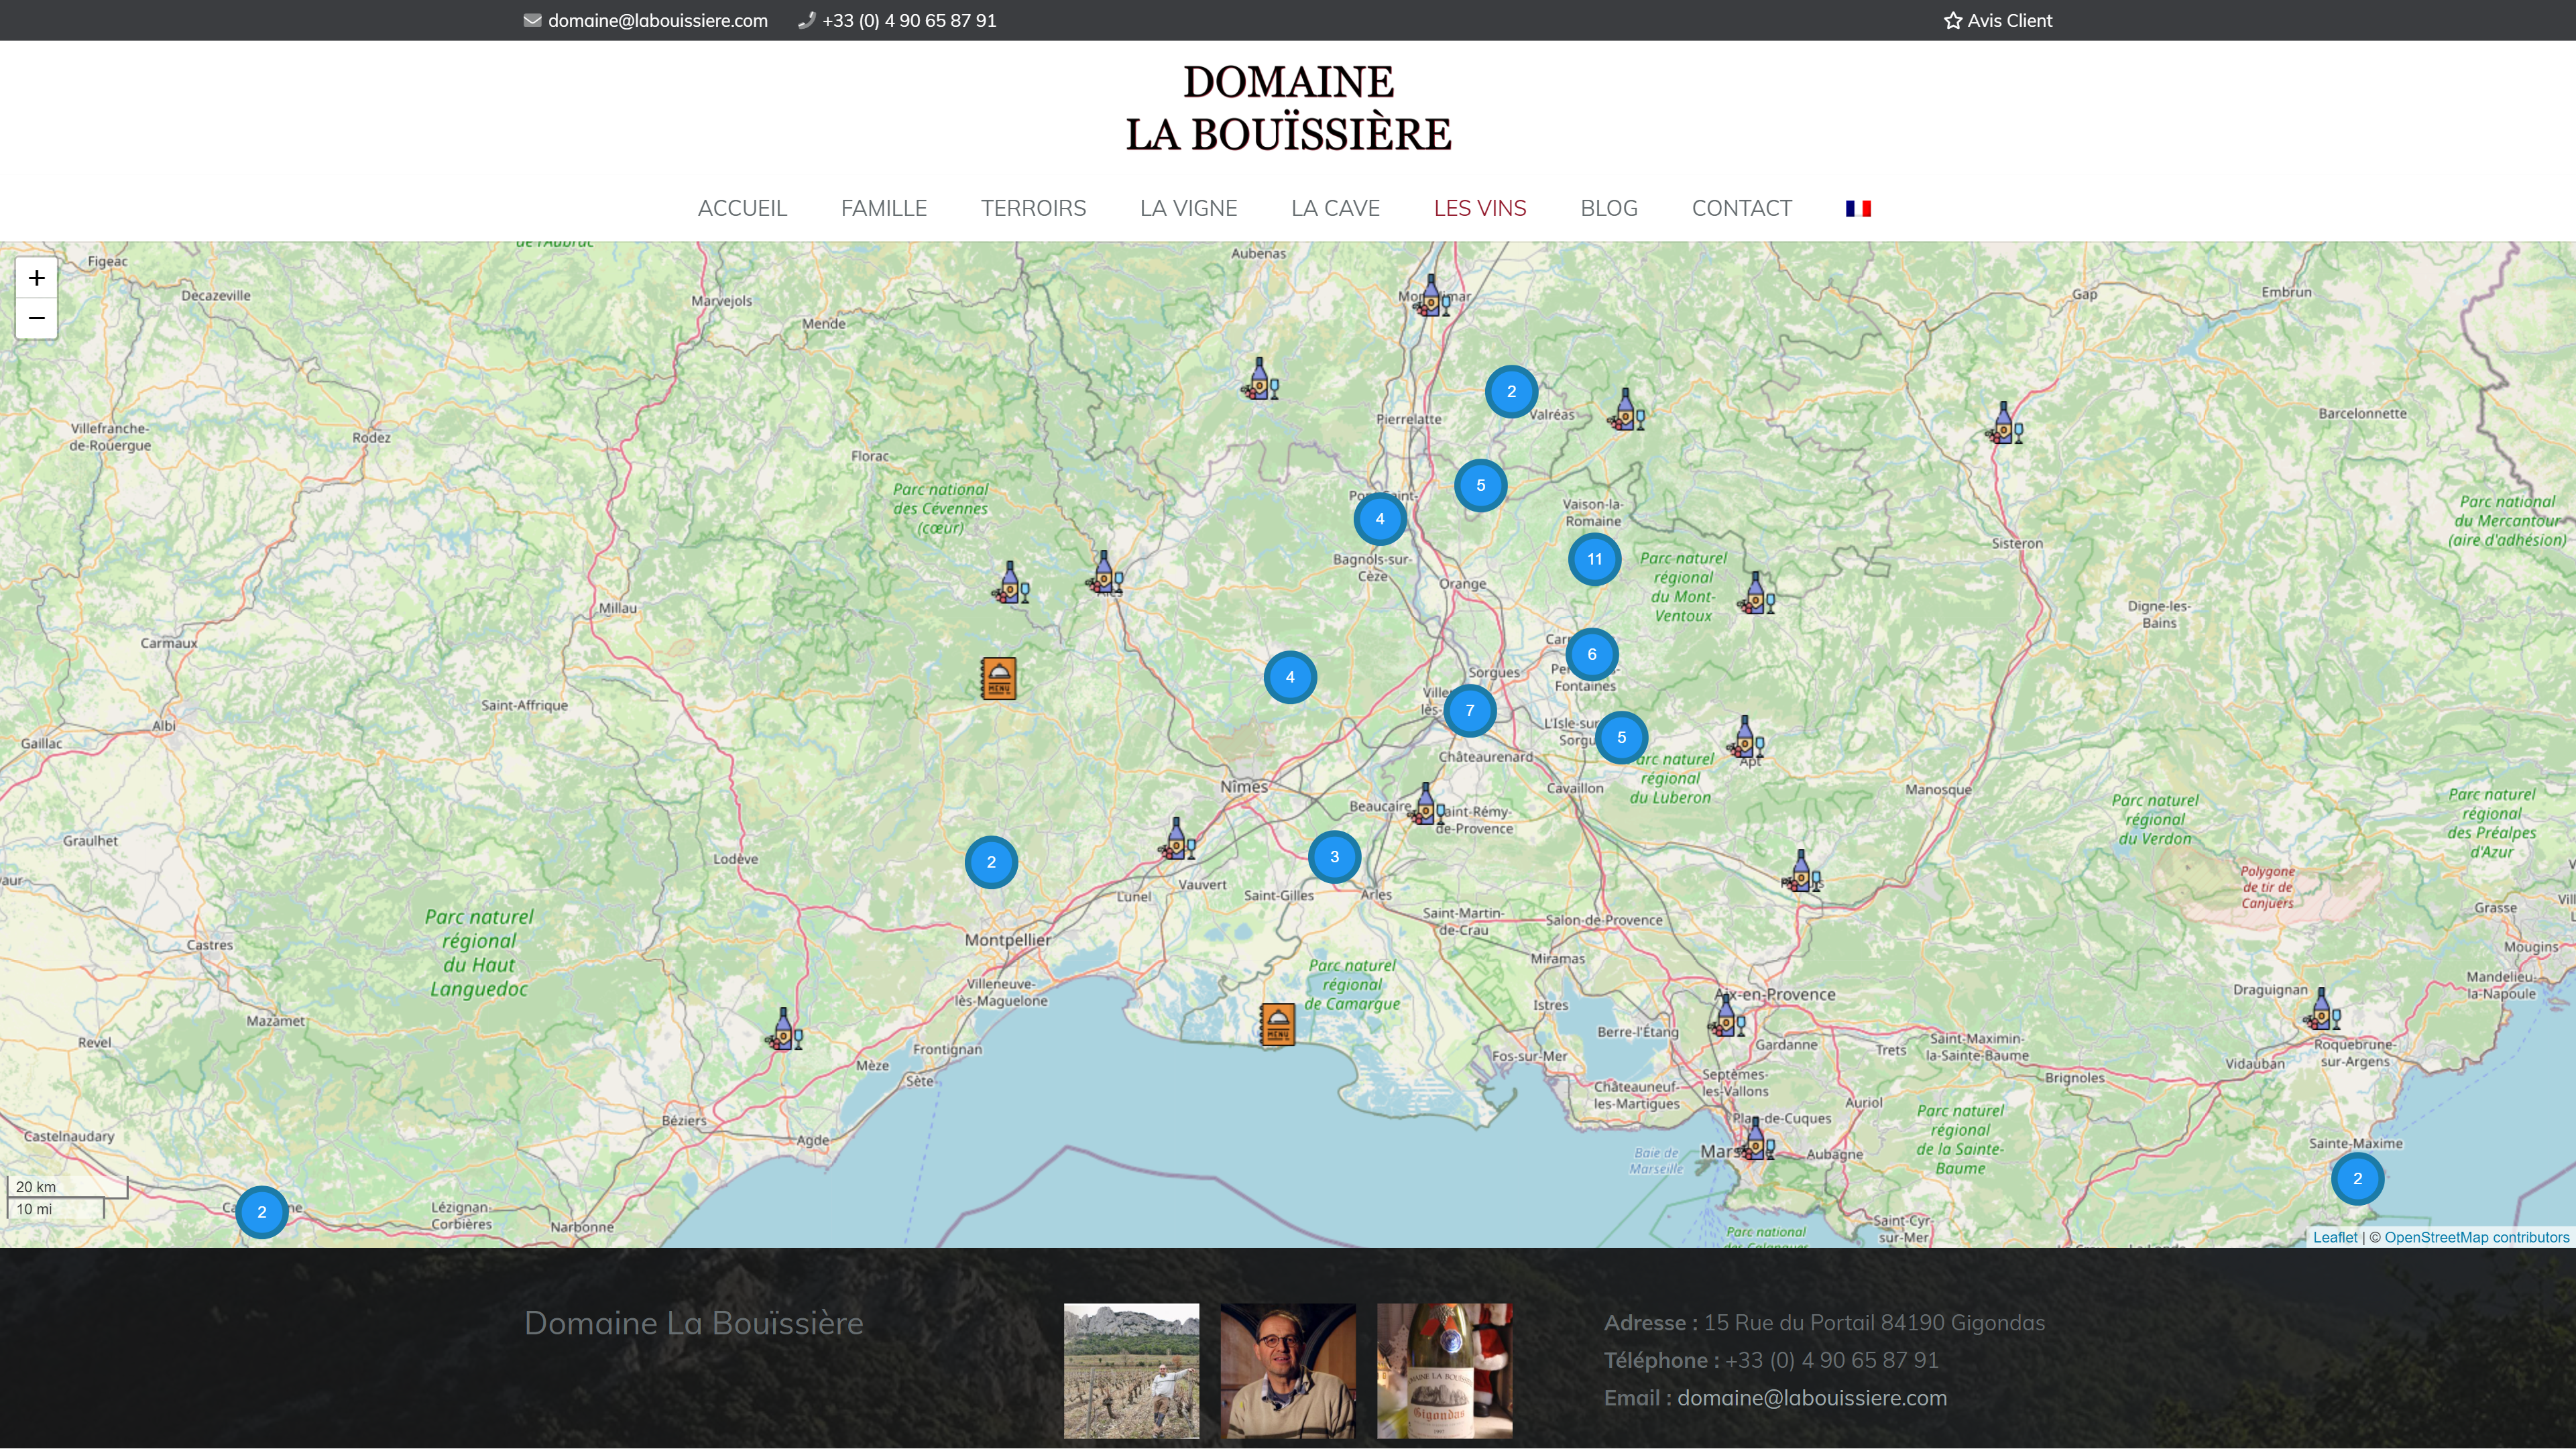Open the cluster of 5 north of Orange
Image resolution: width=2576 pixels, height=1449 pixels.
[1481, 485]
